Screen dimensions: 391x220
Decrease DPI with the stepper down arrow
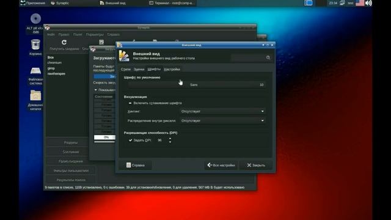[x=170, y=142]
